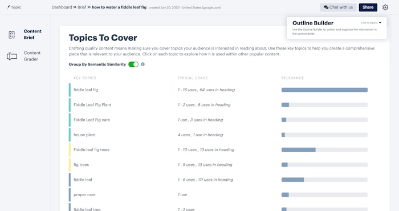
Task: Click the Outline Builder title
Action: point(313,23)
